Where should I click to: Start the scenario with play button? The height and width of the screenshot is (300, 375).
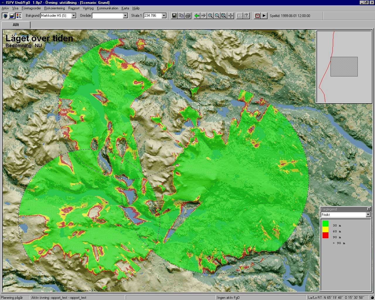pyautogui.click(x=264, y=16)
